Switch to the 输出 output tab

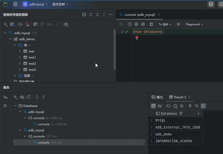click(157, 97)
